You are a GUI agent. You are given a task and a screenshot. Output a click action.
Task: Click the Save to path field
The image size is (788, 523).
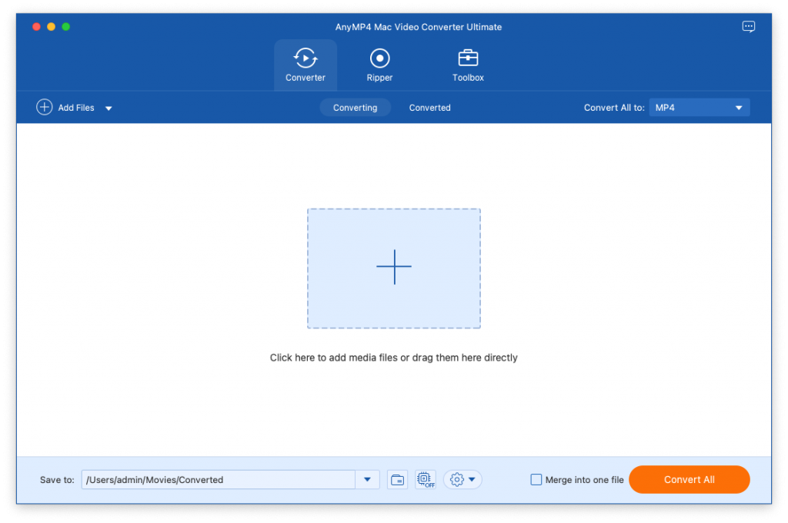click(218, 479)
